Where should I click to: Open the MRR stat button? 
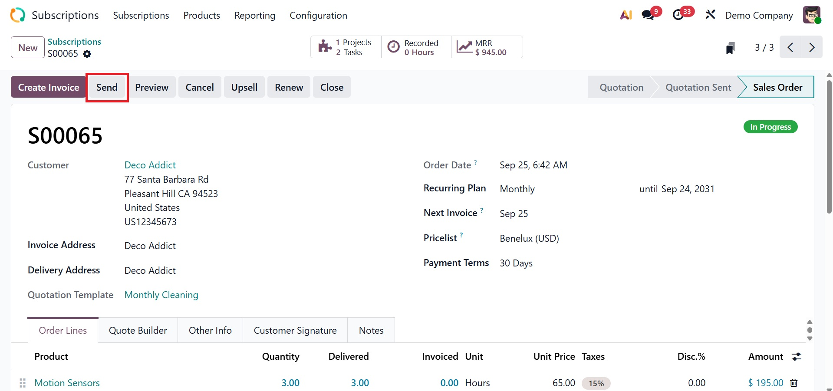click(487, 47)
